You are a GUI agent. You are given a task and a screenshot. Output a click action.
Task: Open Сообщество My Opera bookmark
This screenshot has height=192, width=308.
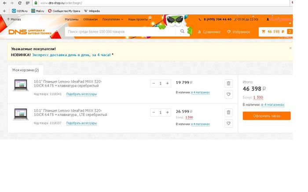coord(64,11)
